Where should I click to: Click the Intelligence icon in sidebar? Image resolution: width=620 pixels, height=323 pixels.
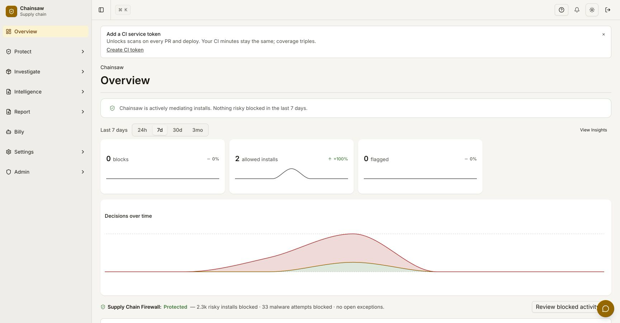(x=9, y=92)
